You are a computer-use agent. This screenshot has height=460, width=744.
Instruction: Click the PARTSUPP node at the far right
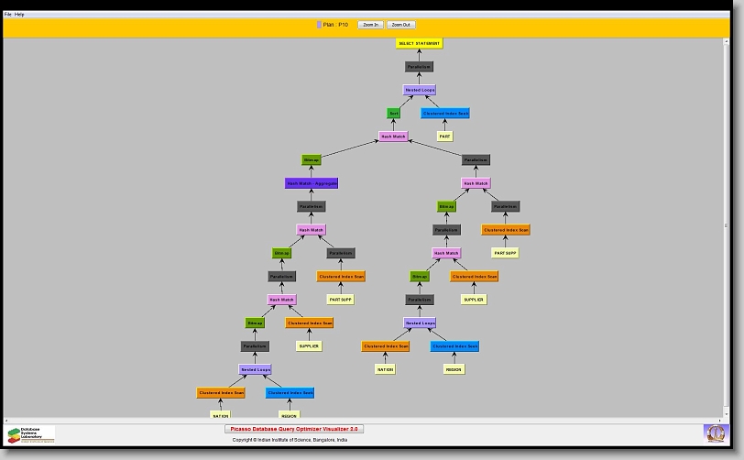click(505, 253)
